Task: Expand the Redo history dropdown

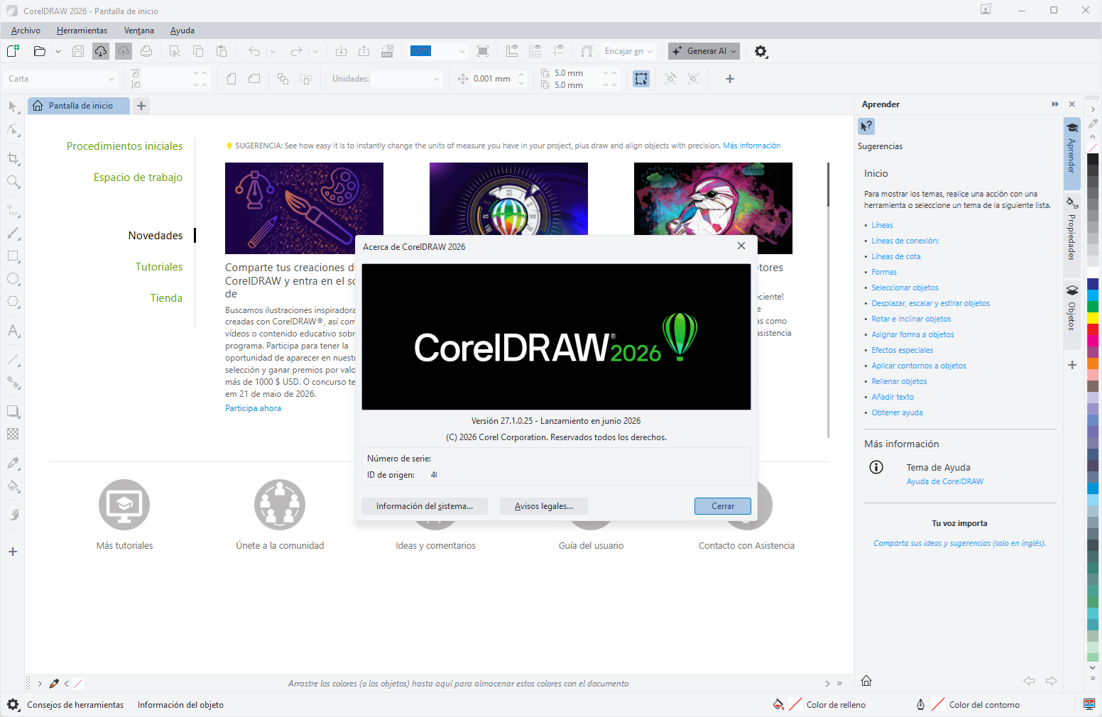Action: (315, 51)
